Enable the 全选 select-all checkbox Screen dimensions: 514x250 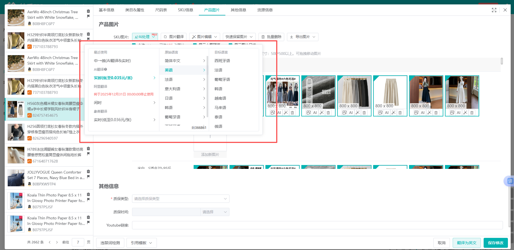point(134,44)
